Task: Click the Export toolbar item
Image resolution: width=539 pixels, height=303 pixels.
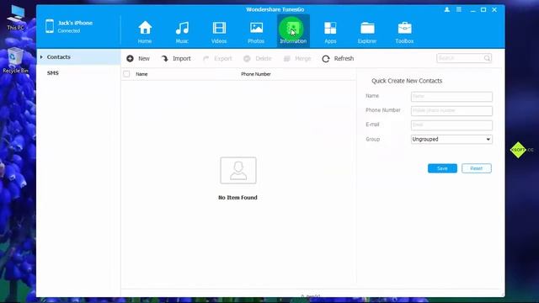Action: [217, 58]
